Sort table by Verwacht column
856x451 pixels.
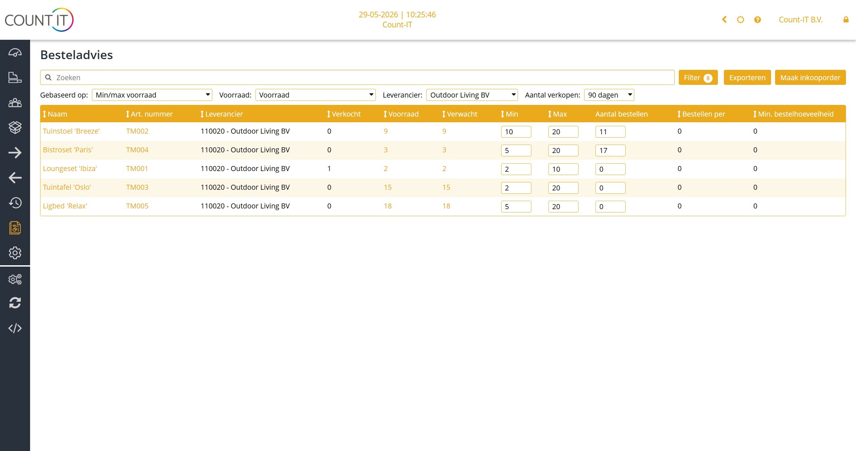[x=459, y=114]
